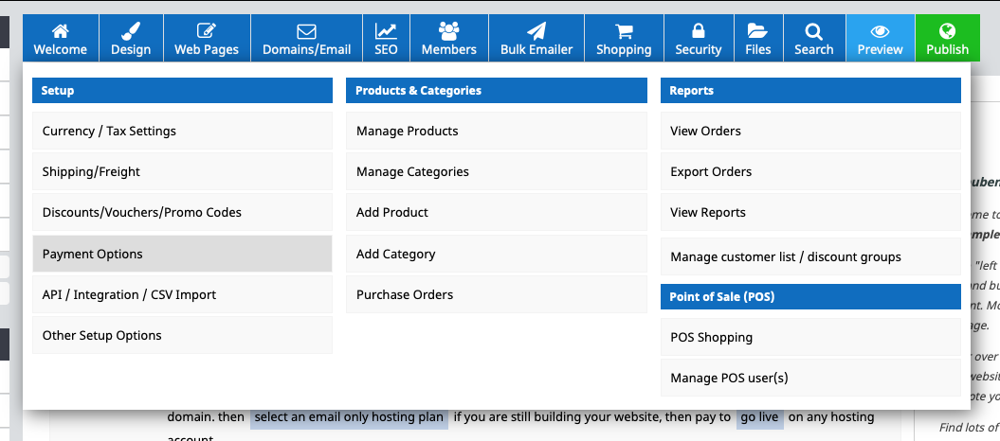The height and width of the screenshot is (441, 1000).
Task: Click the Domains/Email envelope icon
Action: [x=306, y=31]
